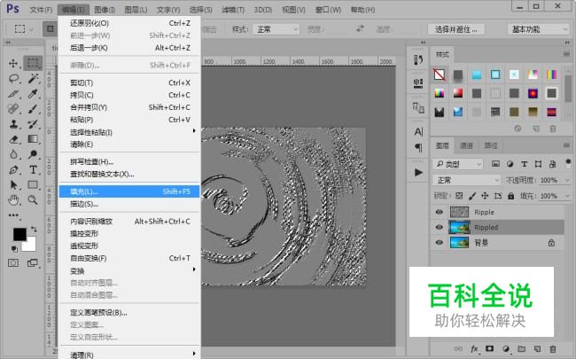The image size is (576, 359).
Task: Select the Zoom tool
Action: [x=33, y=200]
